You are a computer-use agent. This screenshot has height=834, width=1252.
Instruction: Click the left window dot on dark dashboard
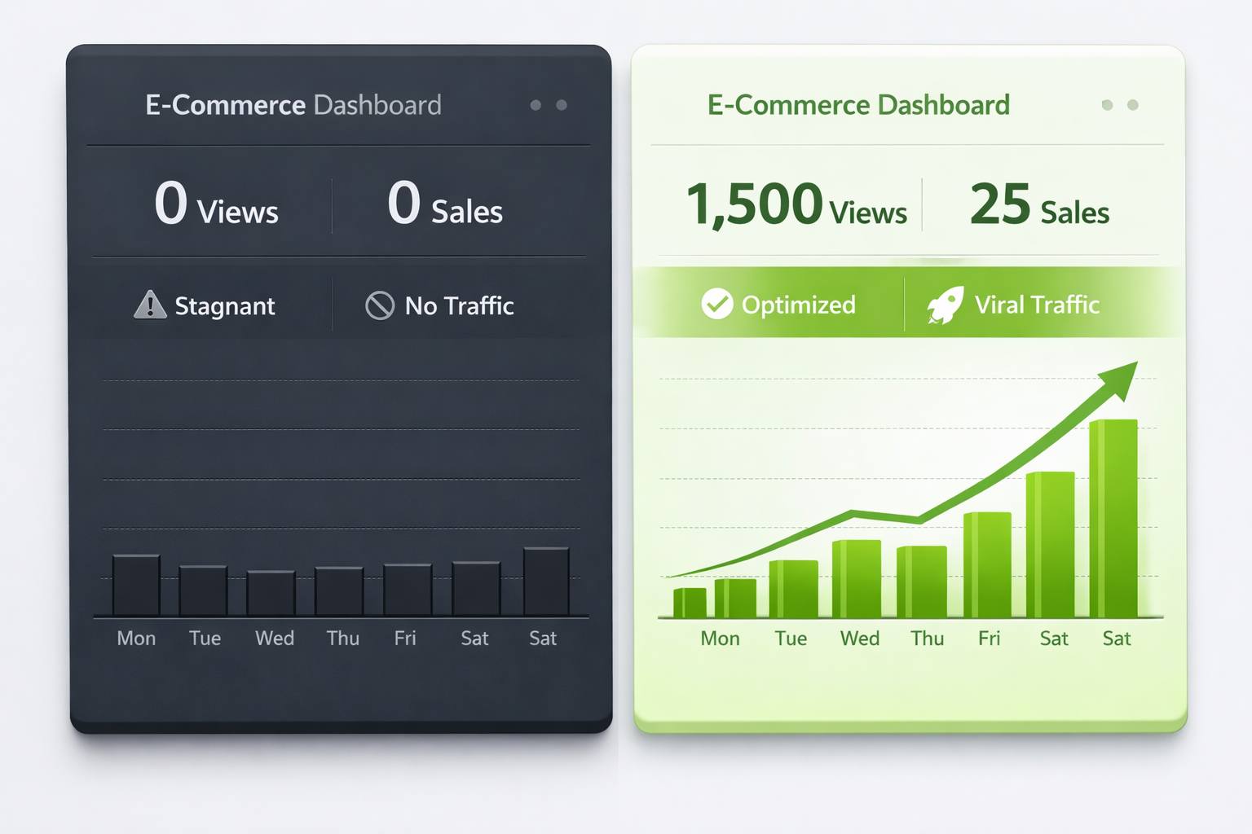coord(537,105)
